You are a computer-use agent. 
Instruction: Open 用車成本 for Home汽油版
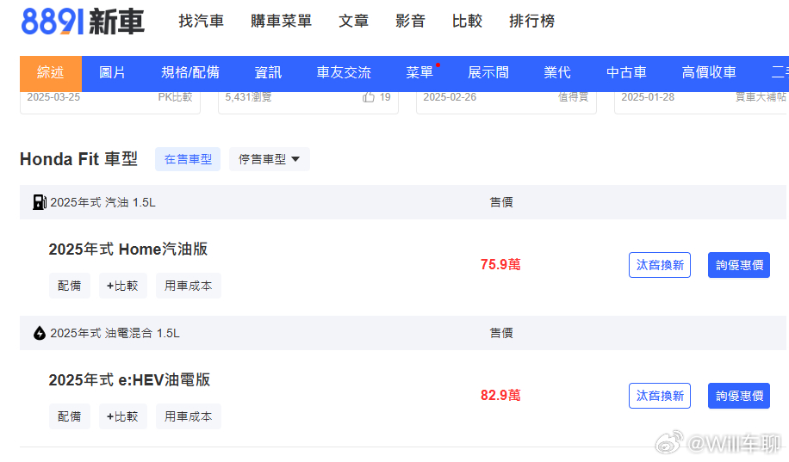tap(188, 286)
